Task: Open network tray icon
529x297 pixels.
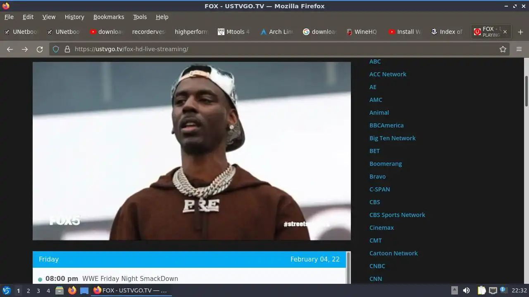Action: point(493,290)
